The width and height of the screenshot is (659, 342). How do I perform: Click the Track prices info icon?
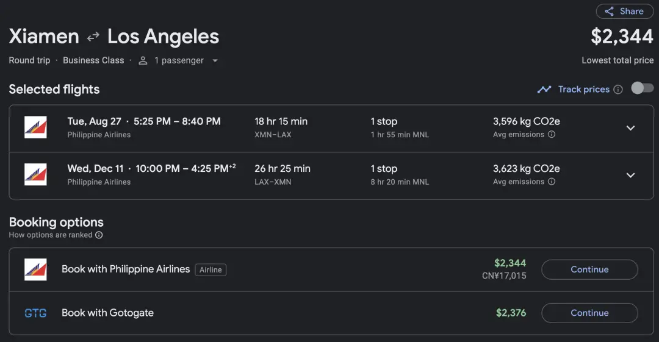(x=618, y=90)
